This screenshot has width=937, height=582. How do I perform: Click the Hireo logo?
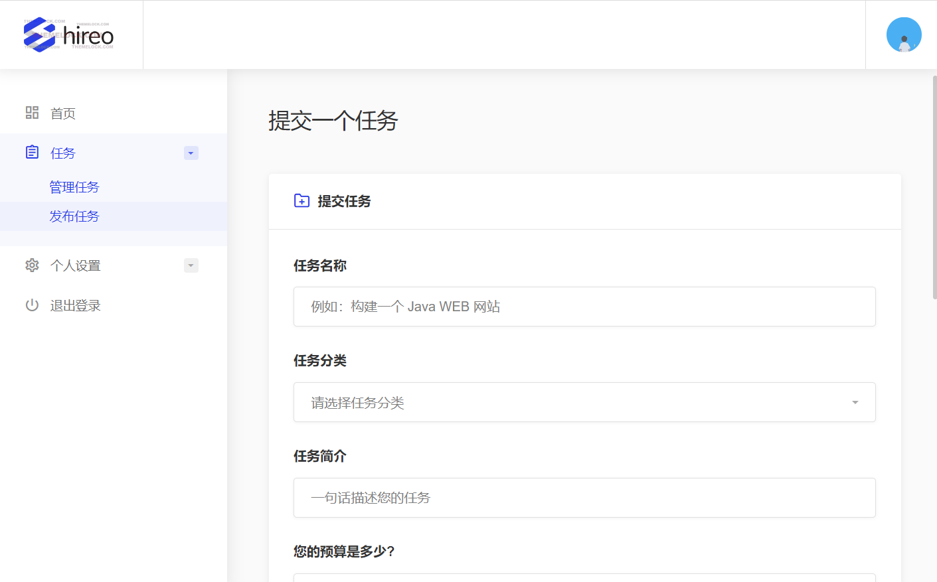[x=68, y=35]
